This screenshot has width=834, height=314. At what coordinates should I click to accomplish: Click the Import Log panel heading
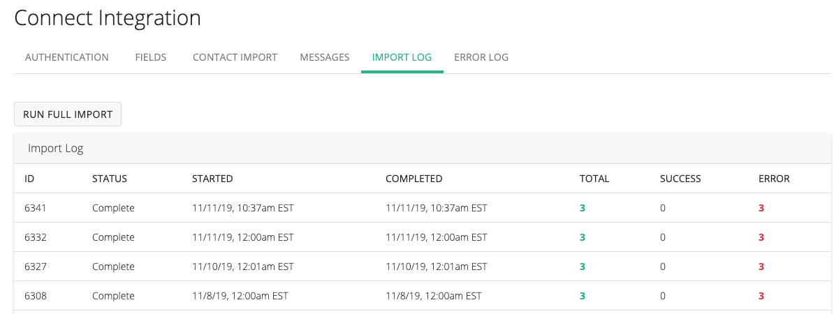tap(56, 149)
